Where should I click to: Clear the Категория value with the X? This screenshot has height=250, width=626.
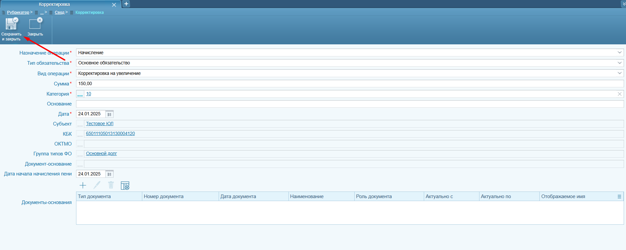click(619, 94)
